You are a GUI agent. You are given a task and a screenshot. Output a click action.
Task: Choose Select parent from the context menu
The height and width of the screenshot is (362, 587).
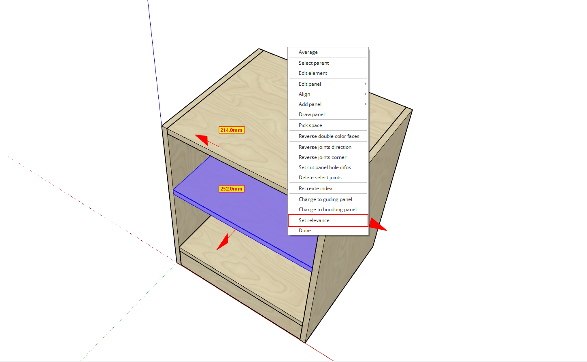314,63
